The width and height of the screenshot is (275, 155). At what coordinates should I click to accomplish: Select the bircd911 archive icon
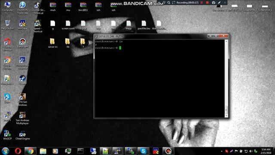pyautogui.click(x=83, y=6)
